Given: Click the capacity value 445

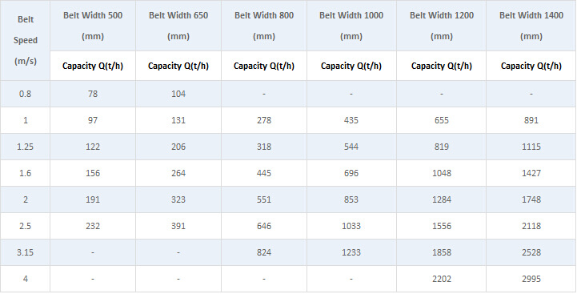Looking at the screenshot, I should point(264,173).
